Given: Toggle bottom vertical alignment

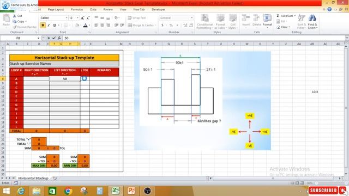Looking at the screenshot, I should [x=108, y=18].
